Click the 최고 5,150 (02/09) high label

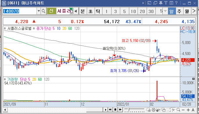(136, 41)
